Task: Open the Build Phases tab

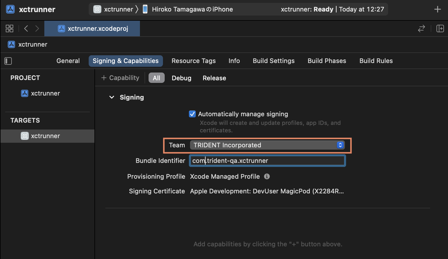Action: pyautogui.click(x=327, y=61)
